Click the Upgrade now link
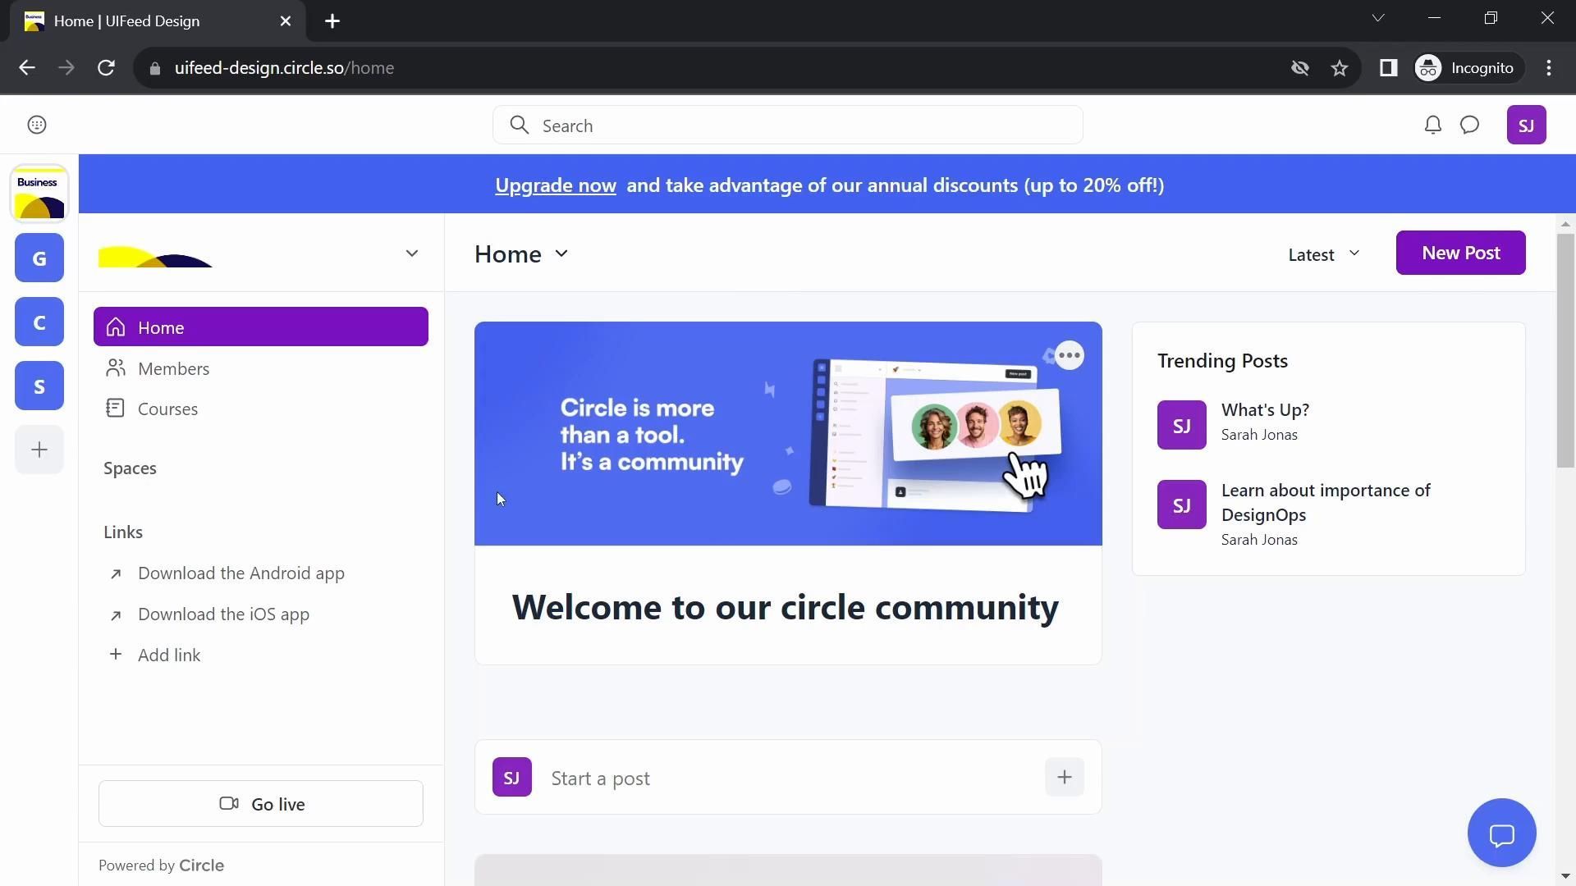Screen dimensions: 1576x886 tap(556, 185)
